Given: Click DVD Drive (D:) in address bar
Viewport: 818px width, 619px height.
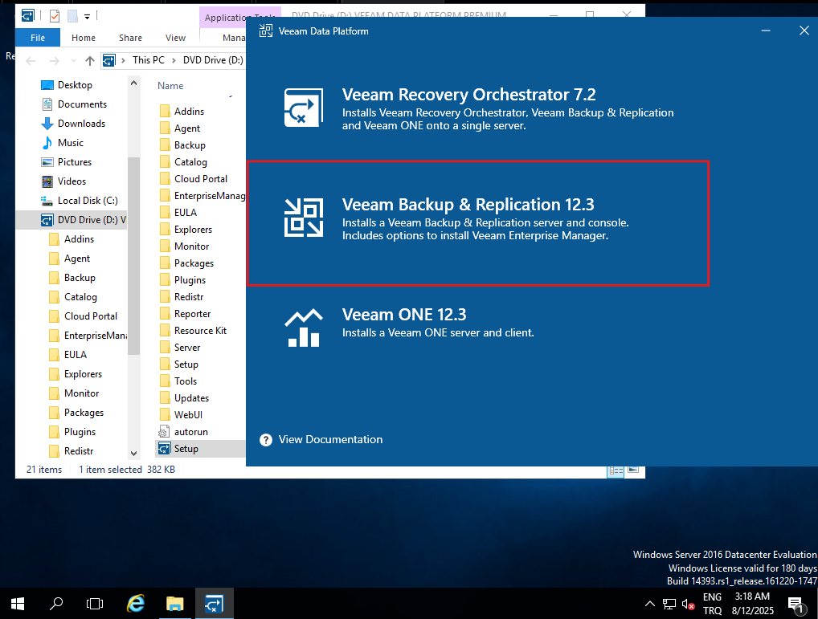Looking at the screenshot, I should pos(213,60).
